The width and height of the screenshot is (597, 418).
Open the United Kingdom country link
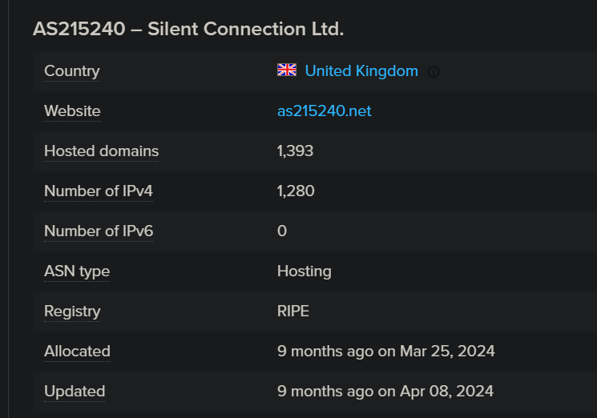(361, 70)
